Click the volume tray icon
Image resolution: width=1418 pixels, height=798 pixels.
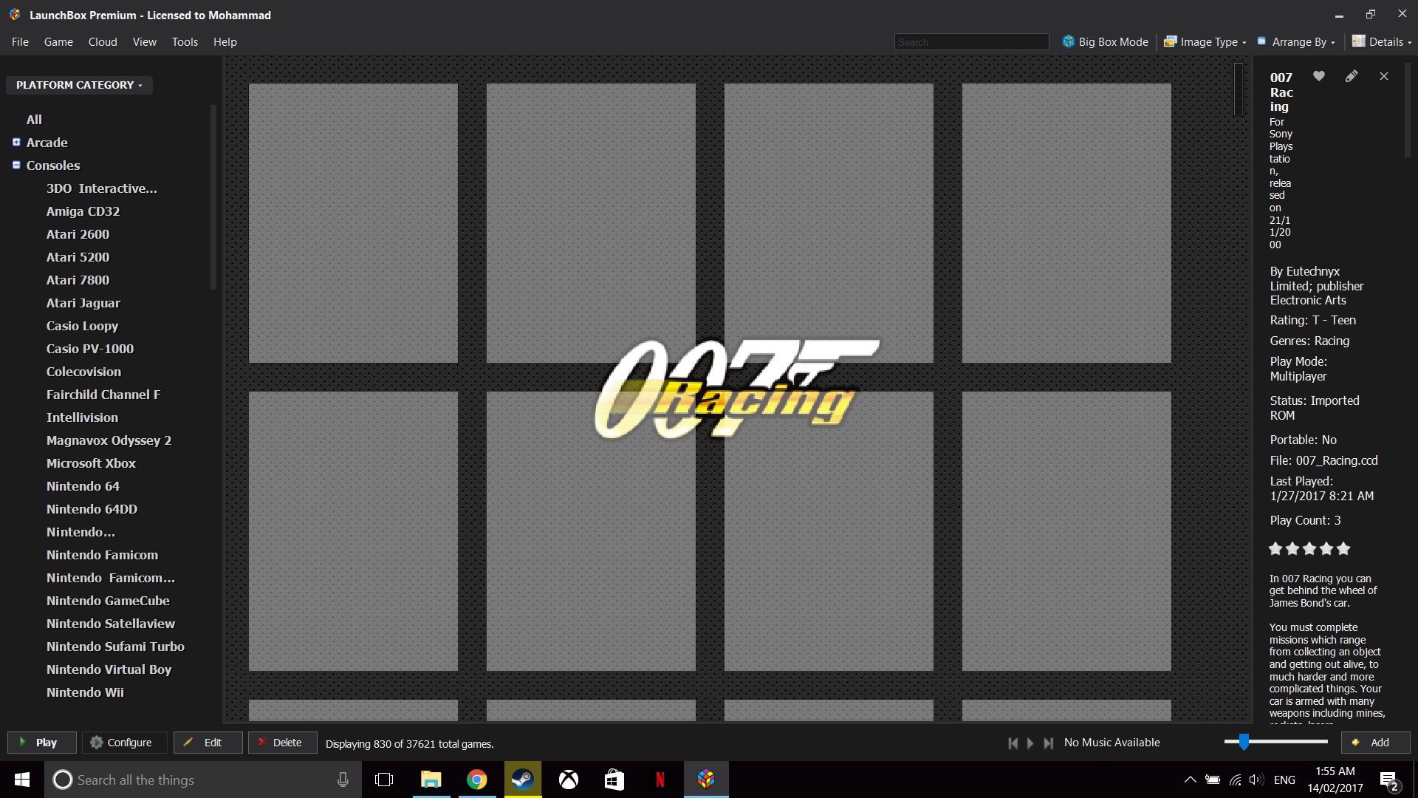(1256, 780)
